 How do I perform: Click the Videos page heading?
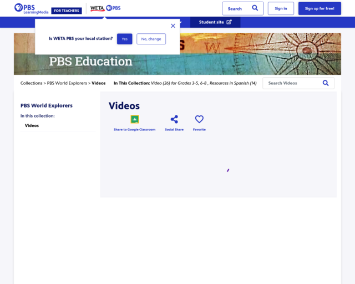click(x=124, y=106)
